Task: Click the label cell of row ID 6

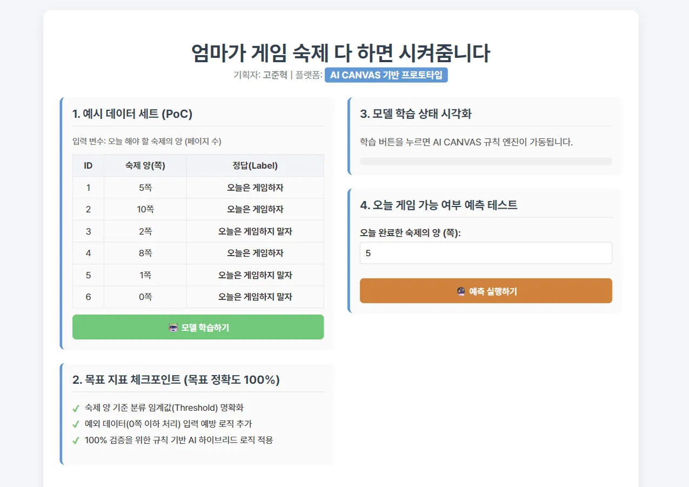Action: click(255, 297)
